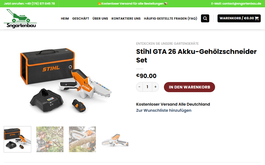The image size is (265, 165).
Task: Add product with In den Warenkorb
Action: [189, 87]
